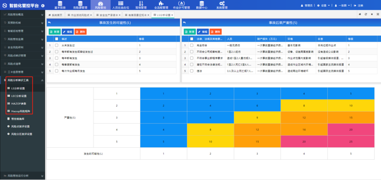Click 新增 button in 事故后果严重性 panel

tap(188, 32)
